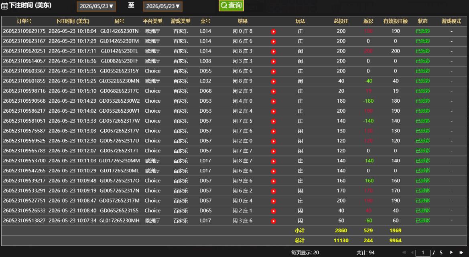Jump to the first page arrow
Viewport: 469px width, 257px height.
(x=404, y=253)
